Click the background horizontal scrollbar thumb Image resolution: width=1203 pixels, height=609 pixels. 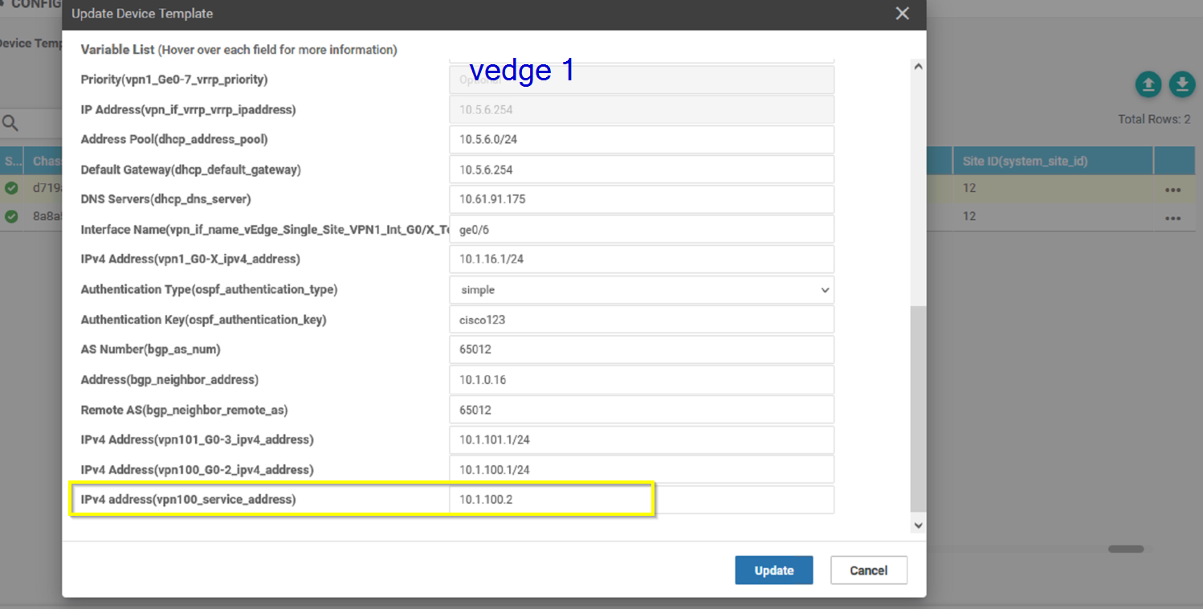(x=1126, y=550)
